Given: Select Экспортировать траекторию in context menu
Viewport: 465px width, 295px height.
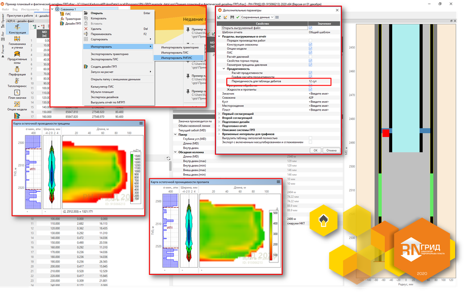Looking at the screenshot, I should tap(110, 54).
